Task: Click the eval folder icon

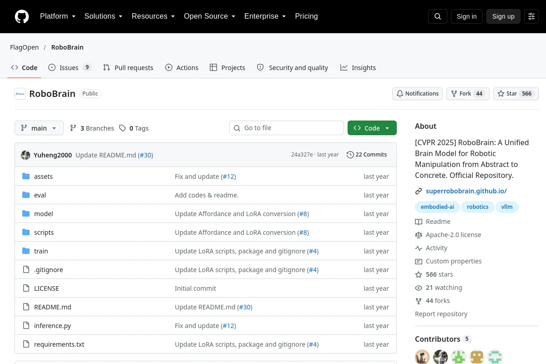Action: tap(26, 195)
